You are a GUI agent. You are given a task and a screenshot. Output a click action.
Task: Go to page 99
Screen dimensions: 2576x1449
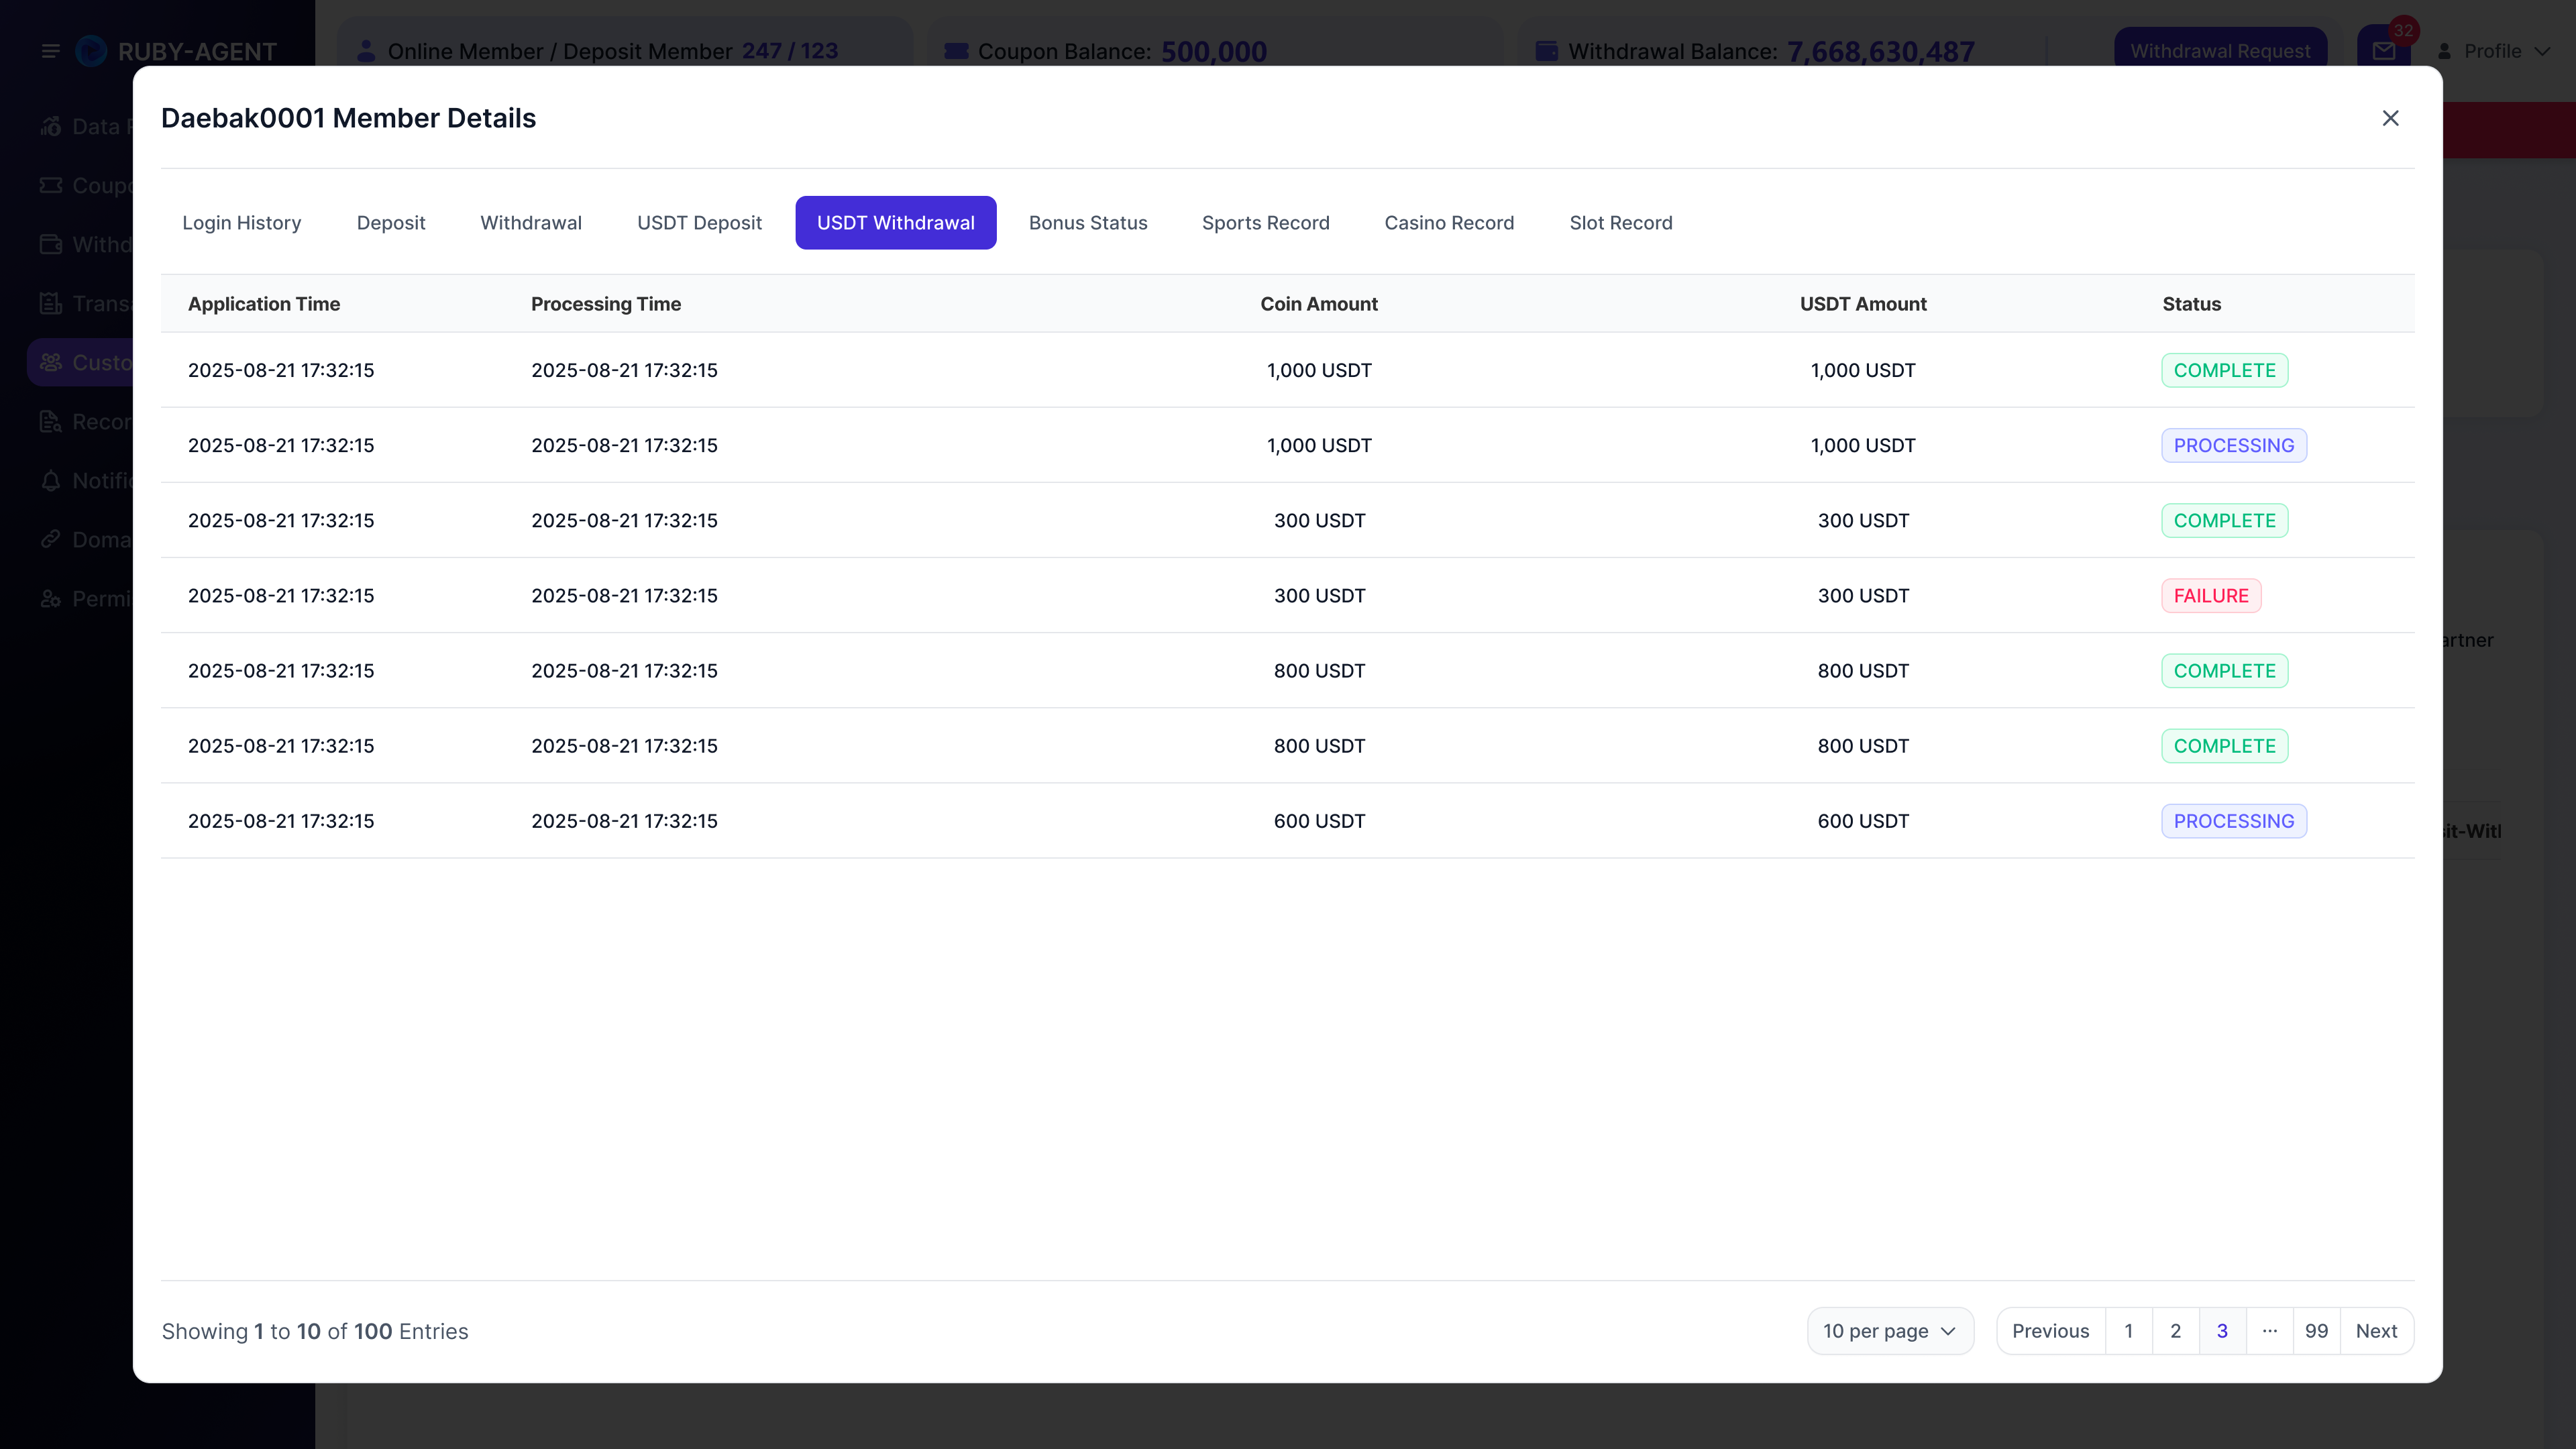coord(2316,1331)
